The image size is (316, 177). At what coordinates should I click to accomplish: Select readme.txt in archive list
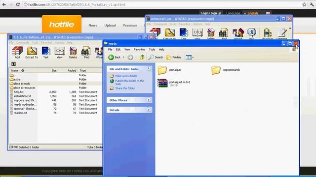point(19,113)
